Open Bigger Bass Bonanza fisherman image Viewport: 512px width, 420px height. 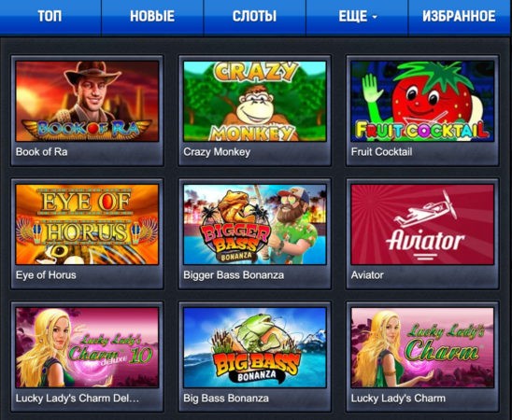point(255,224)
